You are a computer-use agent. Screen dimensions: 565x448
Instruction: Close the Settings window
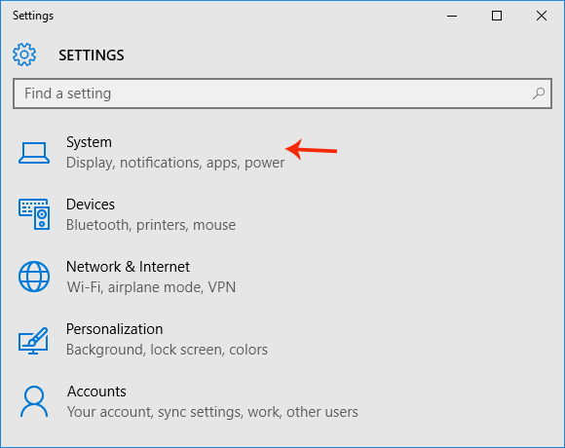542,16
